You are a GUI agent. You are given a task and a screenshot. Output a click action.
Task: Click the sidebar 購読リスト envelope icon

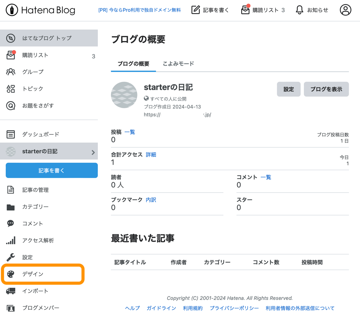pos(11,55)
